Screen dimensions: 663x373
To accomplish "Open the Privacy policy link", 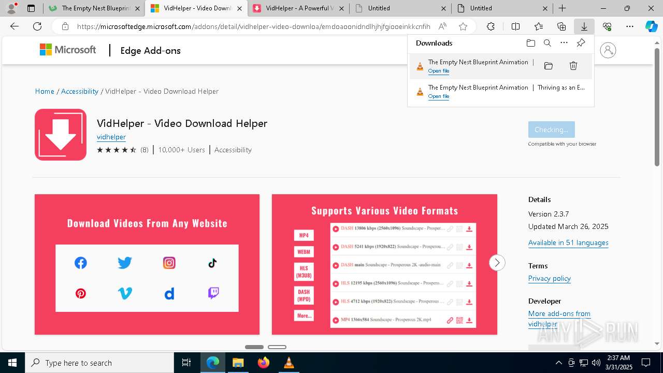I will (550, 278).
